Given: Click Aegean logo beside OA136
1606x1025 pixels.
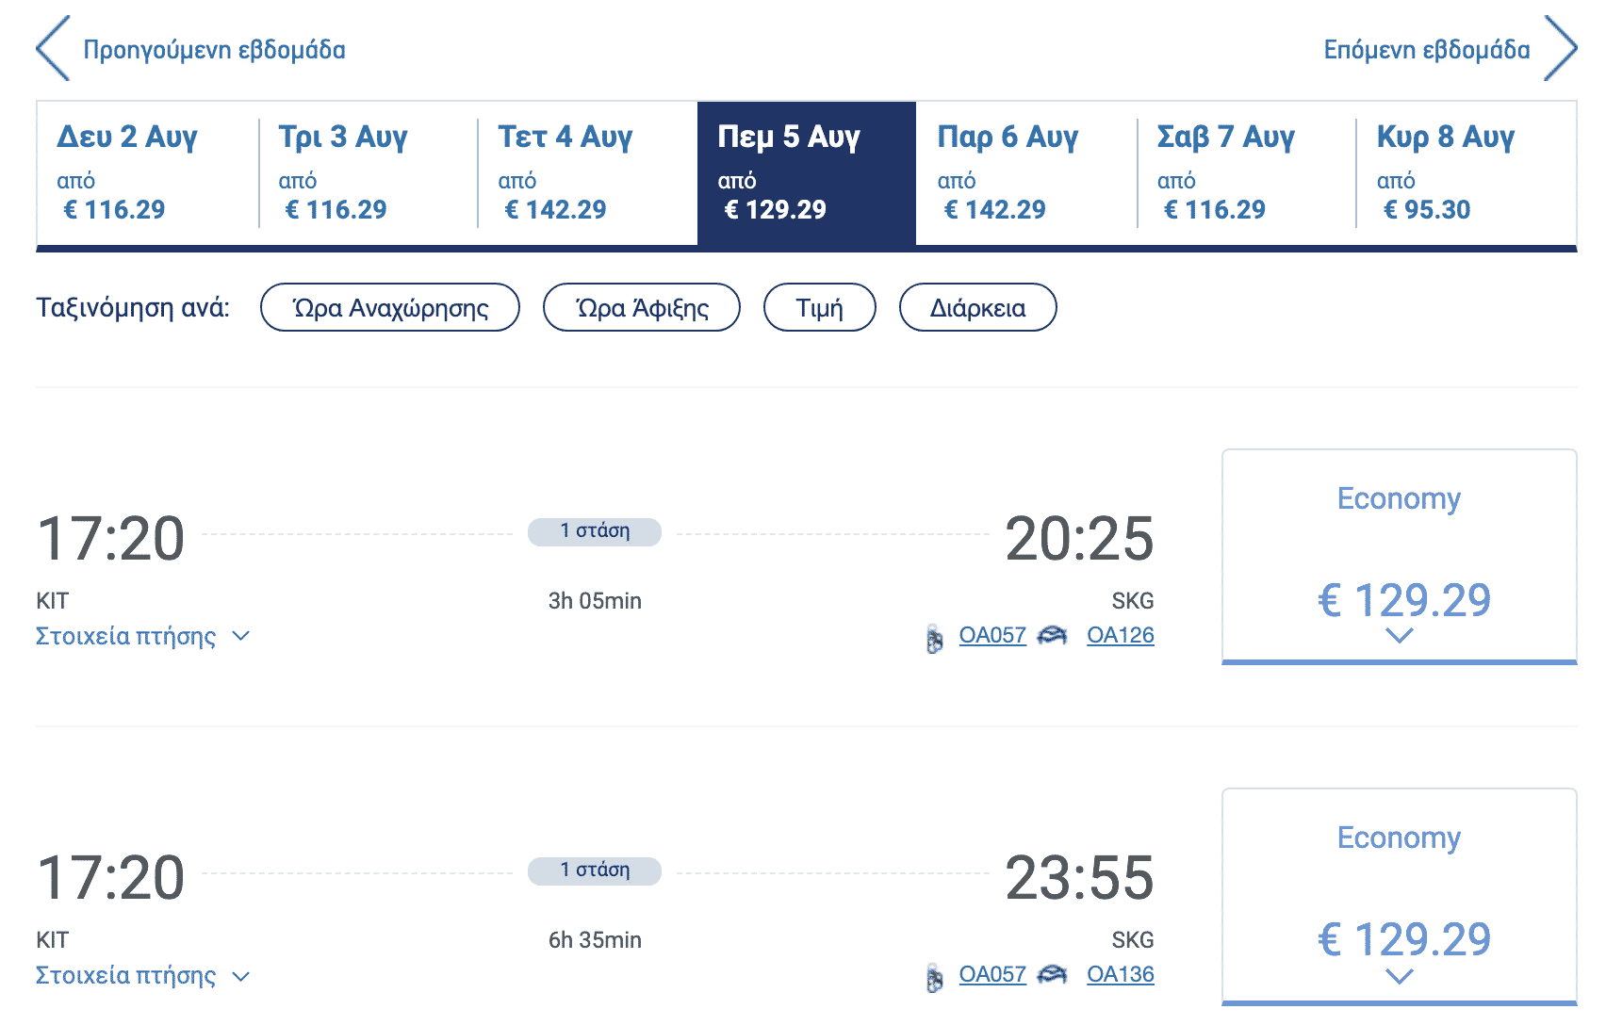Looking at the screenshot, I should 1052,975.
